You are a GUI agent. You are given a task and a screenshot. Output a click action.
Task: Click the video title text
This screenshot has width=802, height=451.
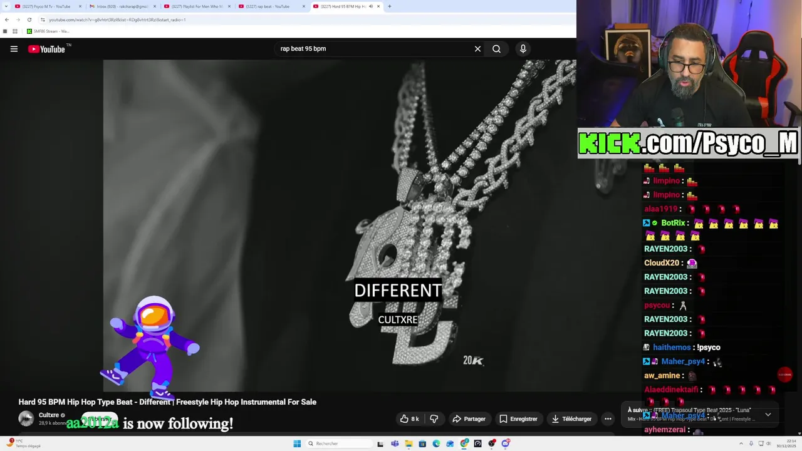click(x=167, y=402)
